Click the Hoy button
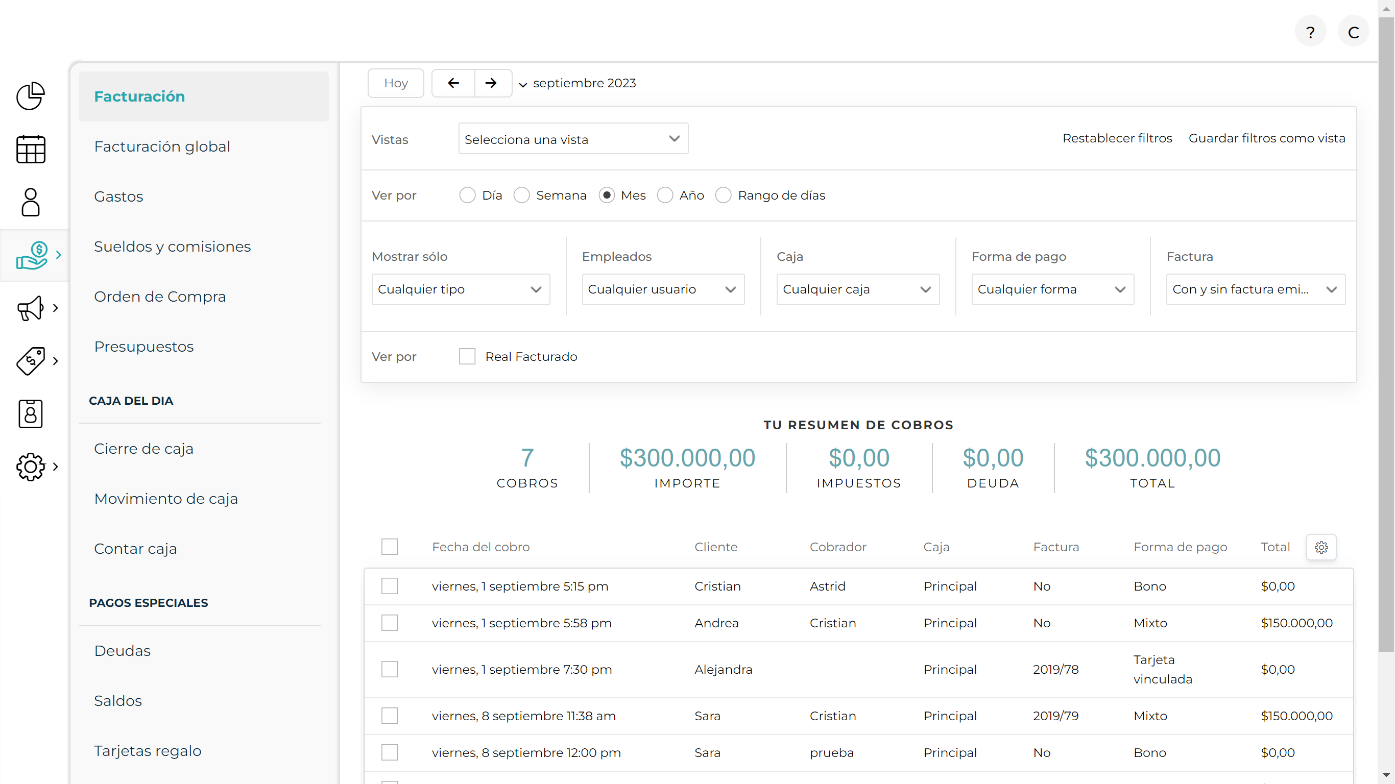The height and width of the screenshot is (784, 1395). tap(396, 83)
